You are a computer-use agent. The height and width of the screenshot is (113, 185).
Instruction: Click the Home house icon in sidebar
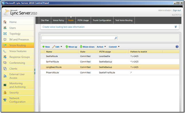(x=5, y=22)
